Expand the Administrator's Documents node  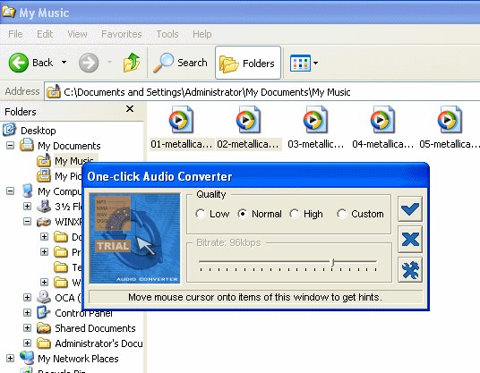click(x=27, y=343)
